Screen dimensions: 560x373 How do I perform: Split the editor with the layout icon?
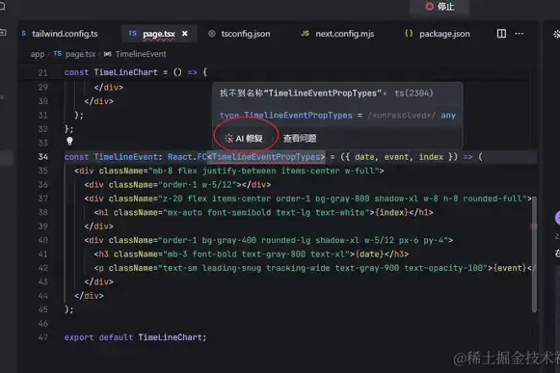click(x=501, y=33)
